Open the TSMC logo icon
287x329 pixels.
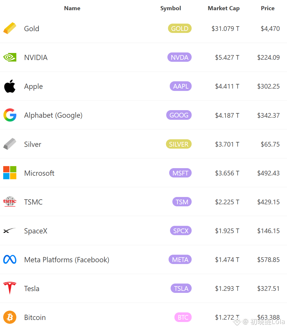click(10, 202)
